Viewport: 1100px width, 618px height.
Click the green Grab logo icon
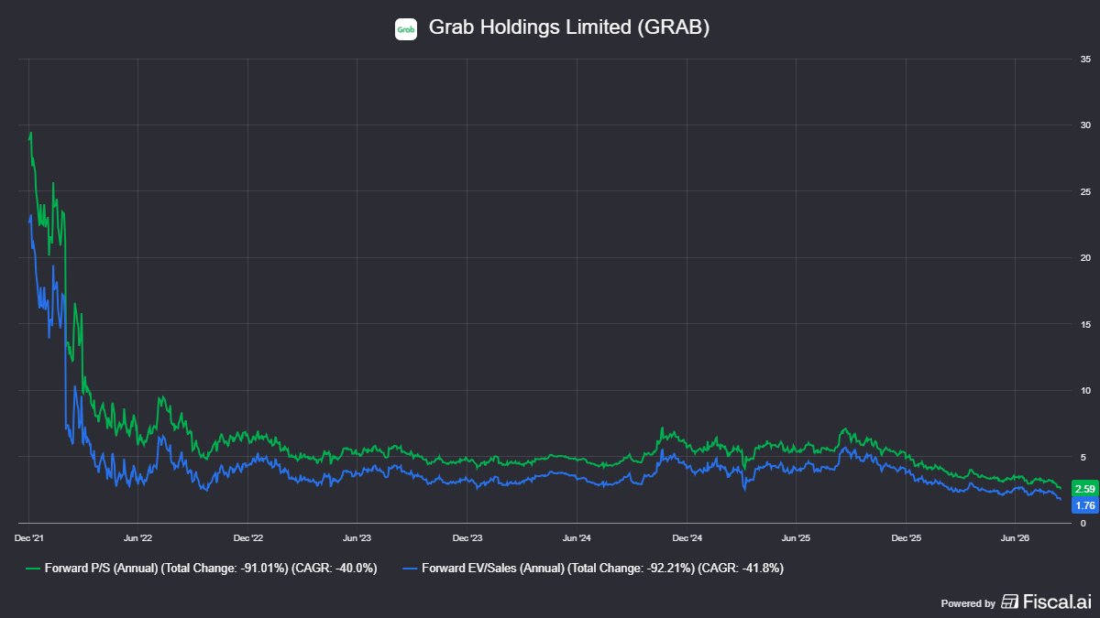[406, 29]
